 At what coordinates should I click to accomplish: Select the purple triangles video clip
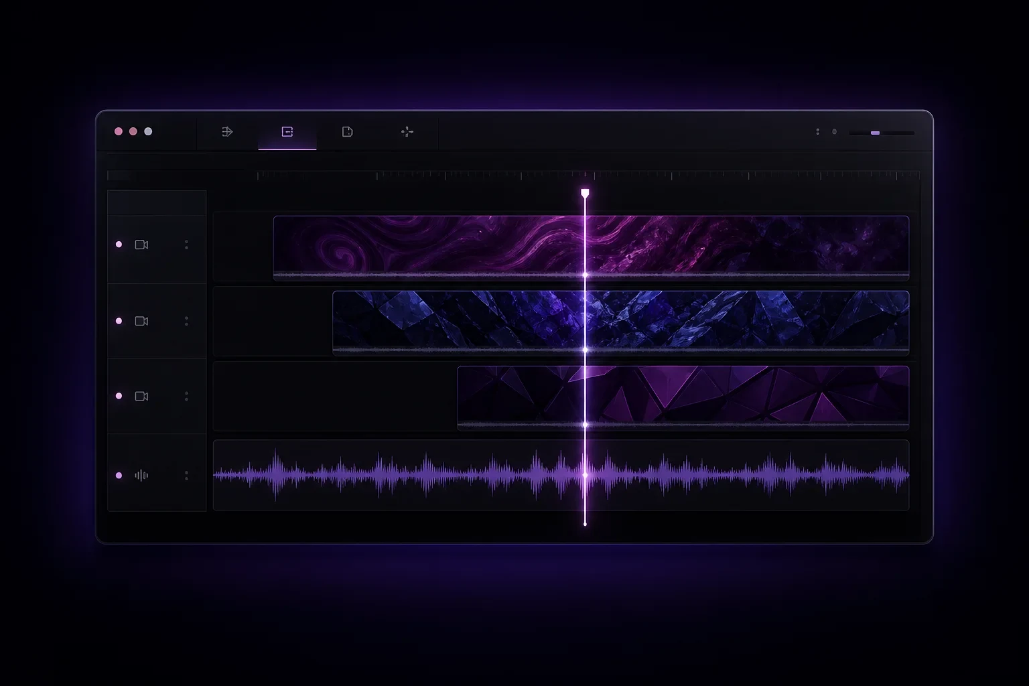pyautogui.click(x=683, y=398)
